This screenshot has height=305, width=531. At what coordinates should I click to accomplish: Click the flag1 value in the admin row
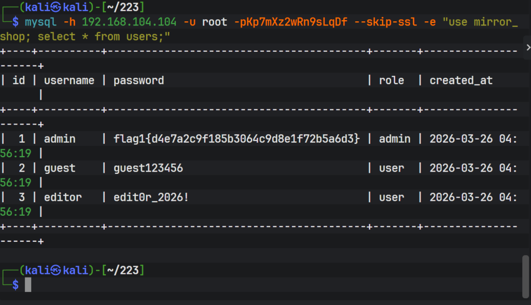click(x=236, y=139)
